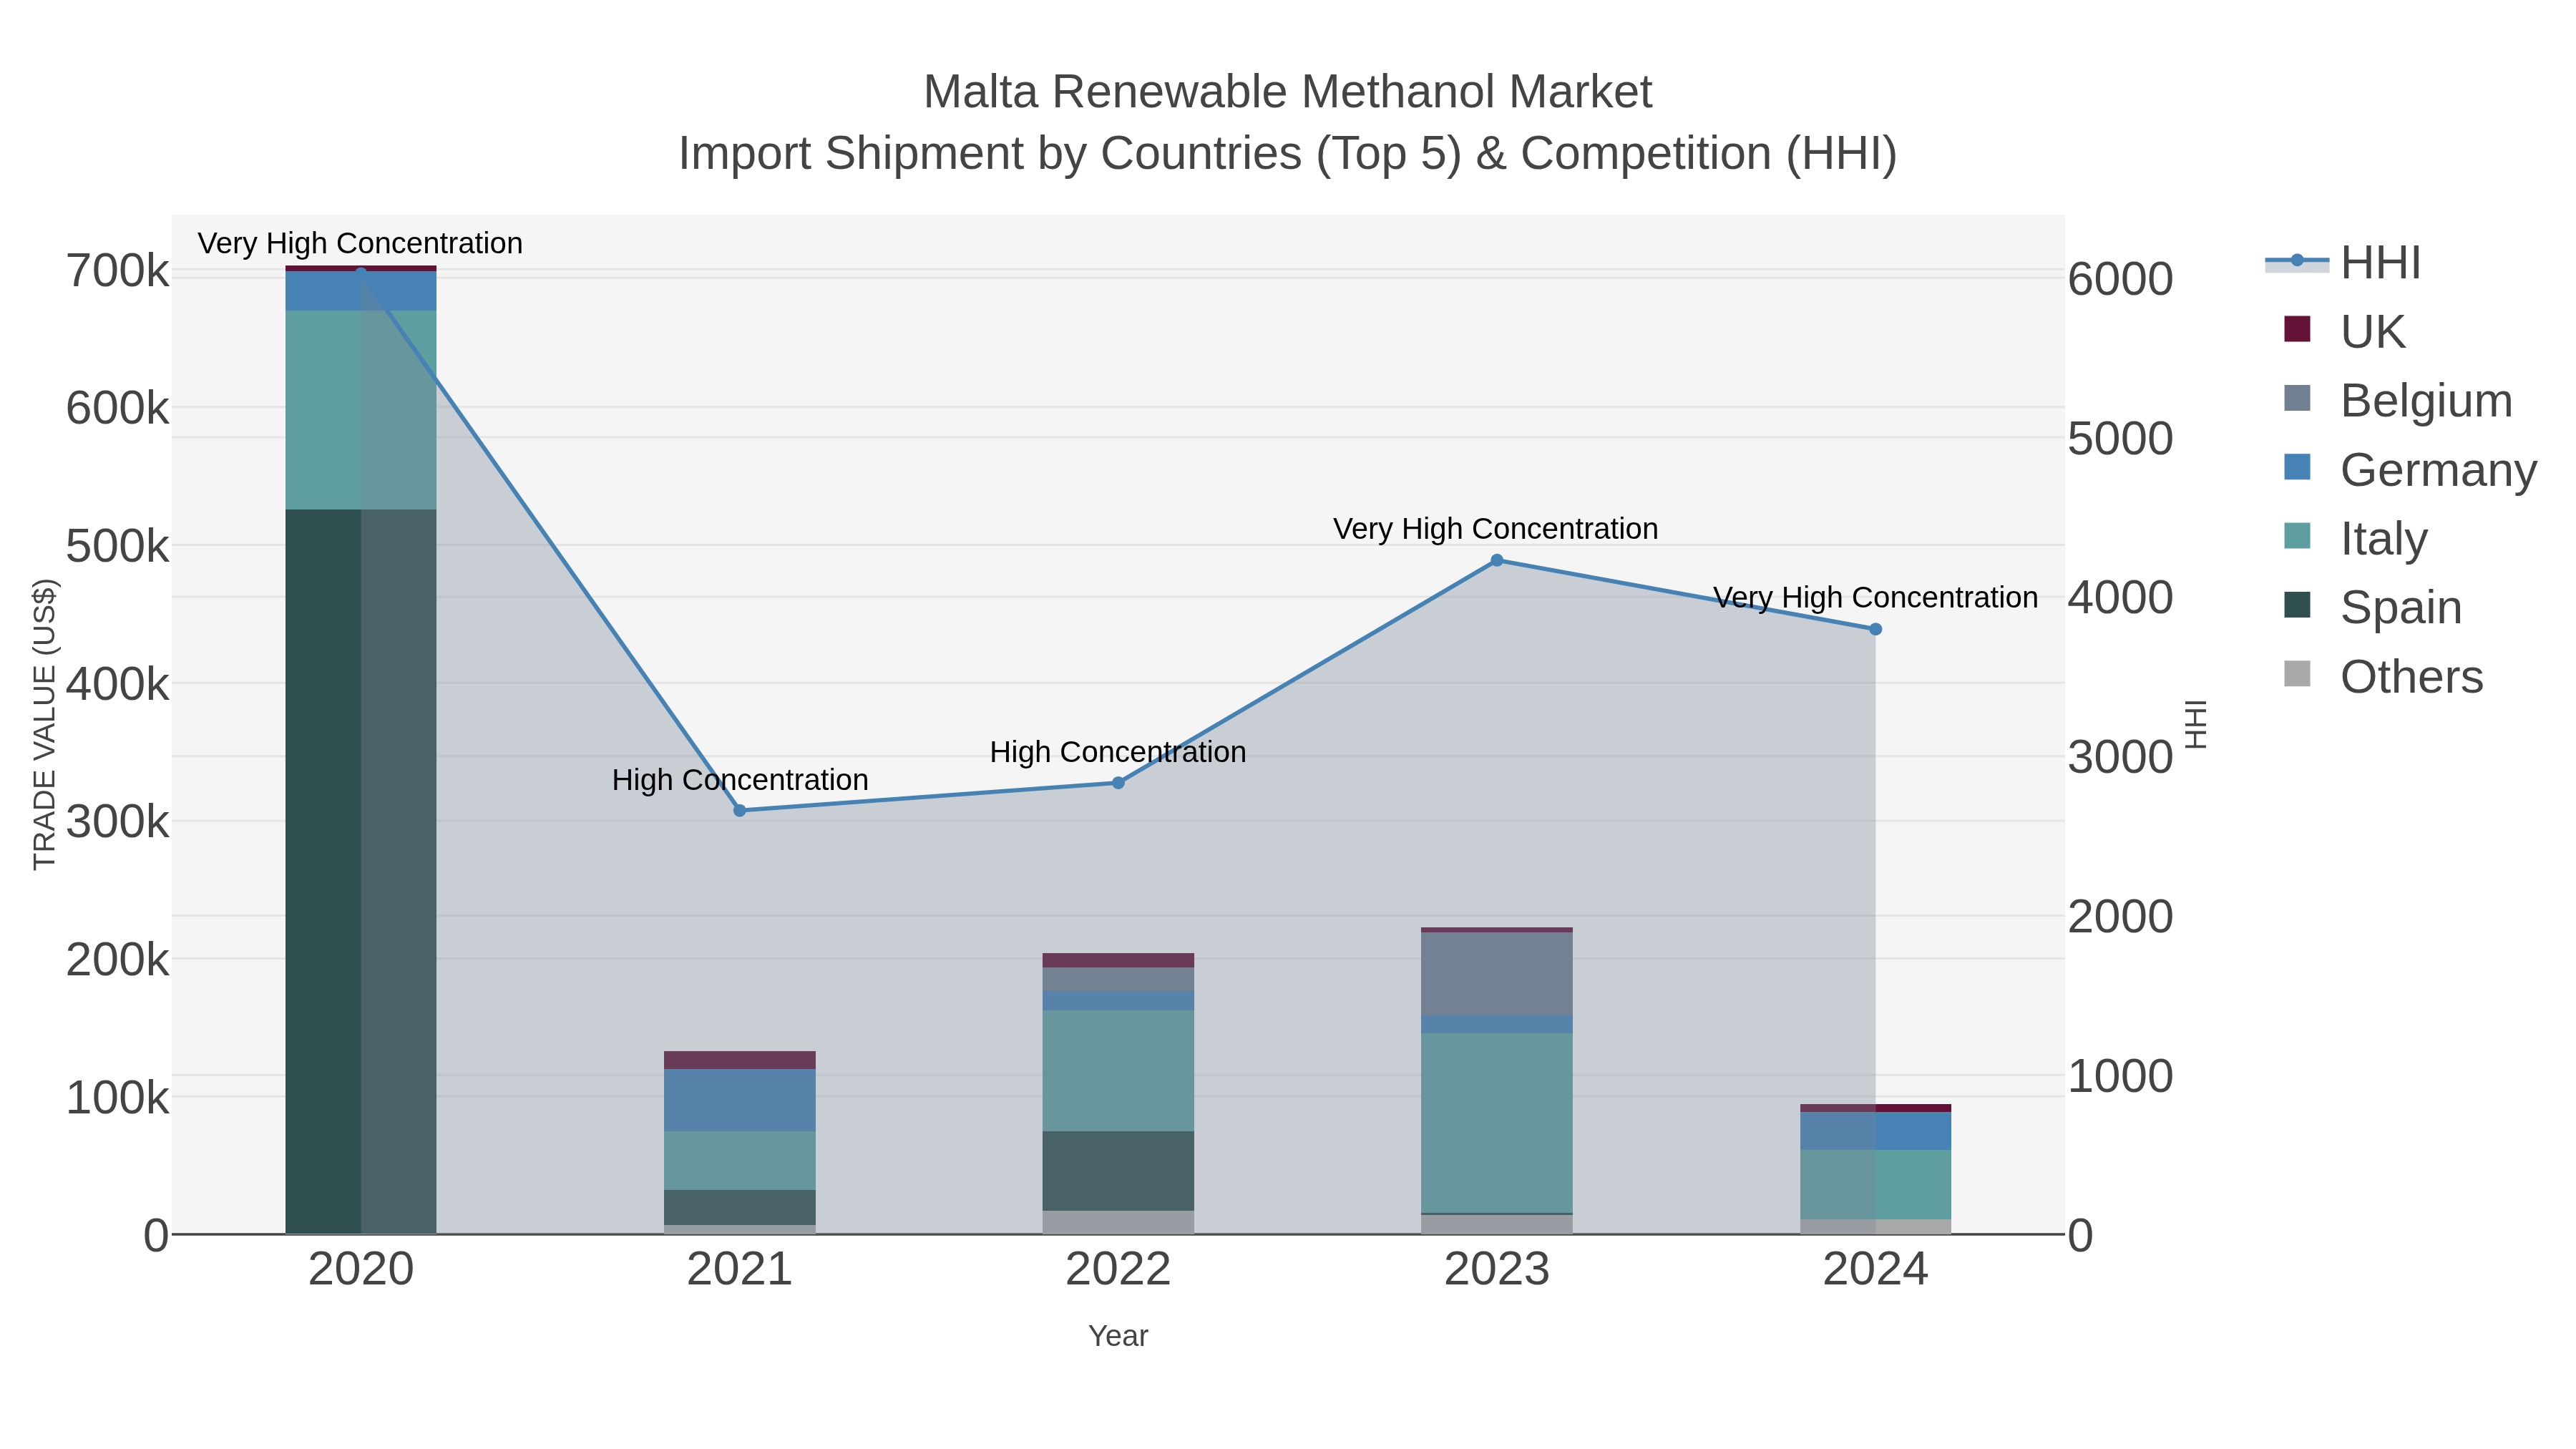Click the Italy segment of the 2023 bar
2576x1449 pixels.
pyautogui.click(x=1497, y=1123)
